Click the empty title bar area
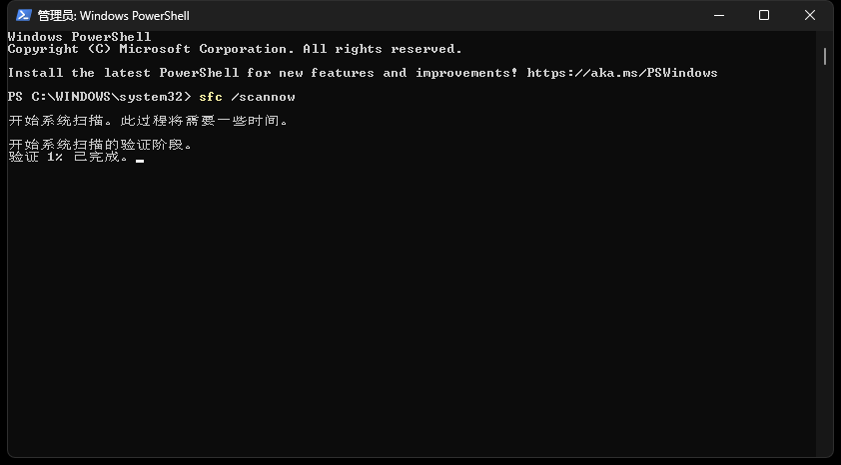The height and width of the screenshot is (465, 841). click(449, 15)
